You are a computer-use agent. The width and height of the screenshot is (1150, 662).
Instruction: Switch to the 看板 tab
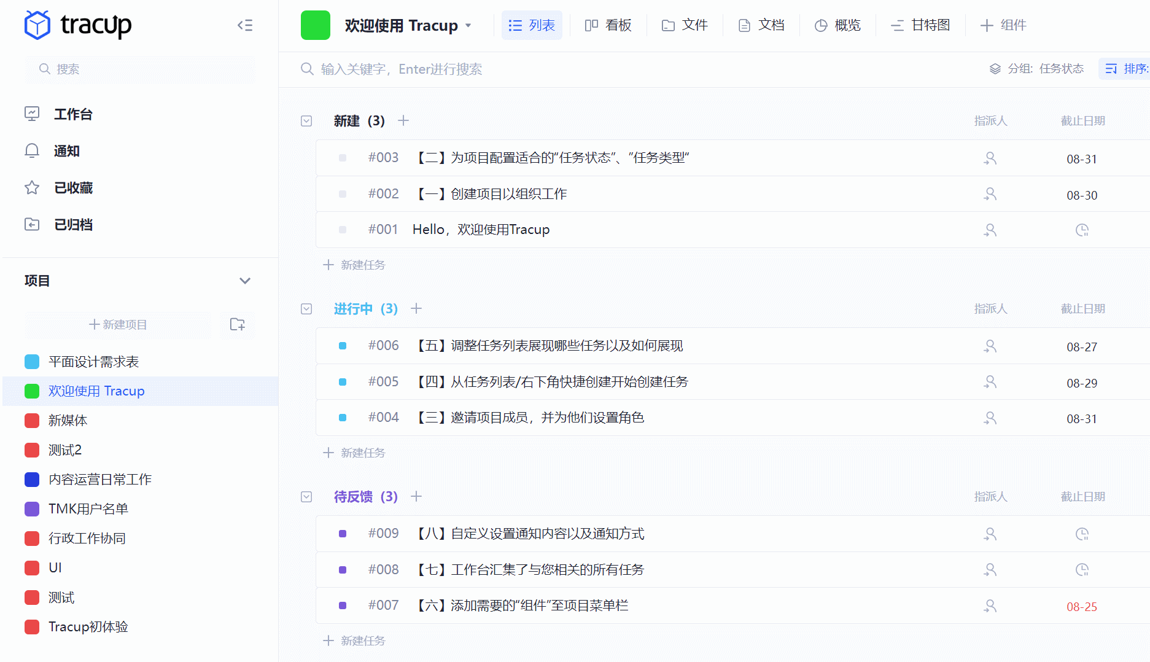pyautogui.click(x=608, y=25)
